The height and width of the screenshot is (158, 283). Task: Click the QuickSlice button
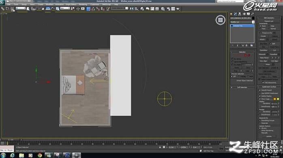[264, 50]
